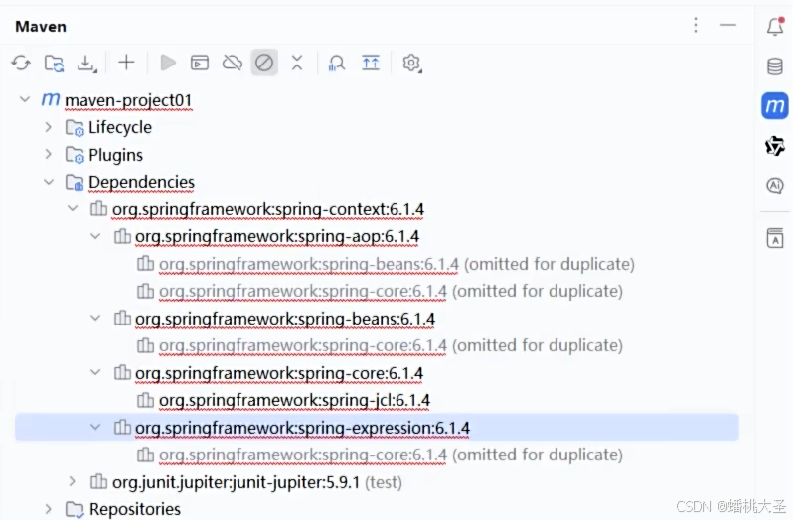794x520 pixels.
Task: Click Download Sources and Documentation icon
Action: 86,64
